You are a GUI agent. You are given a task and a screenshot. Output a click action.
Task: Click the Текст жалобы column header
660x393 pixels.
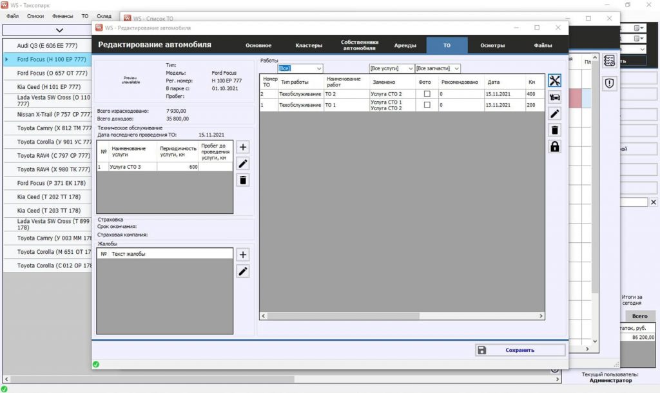pyautogui.click(x=170, y=254)
